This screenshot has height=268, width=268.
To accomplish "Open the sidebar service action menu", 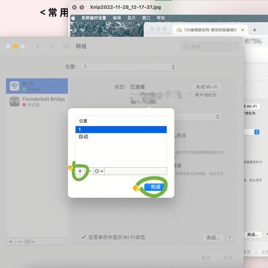I will point(29,242).
